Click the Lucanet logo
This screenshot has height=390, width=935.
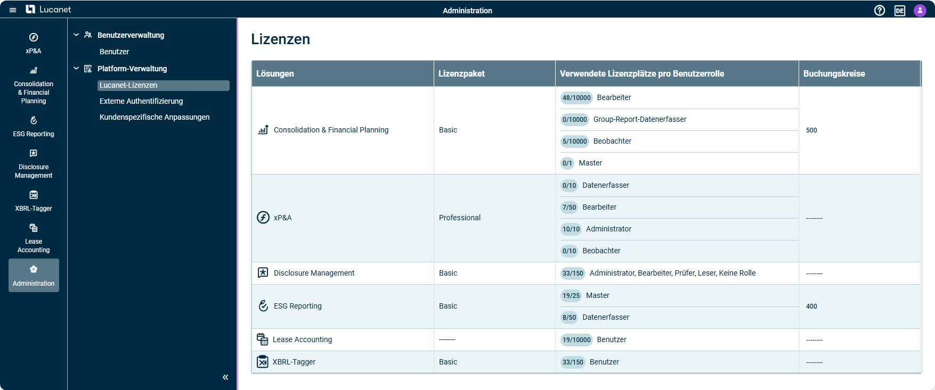pos(48,10)
